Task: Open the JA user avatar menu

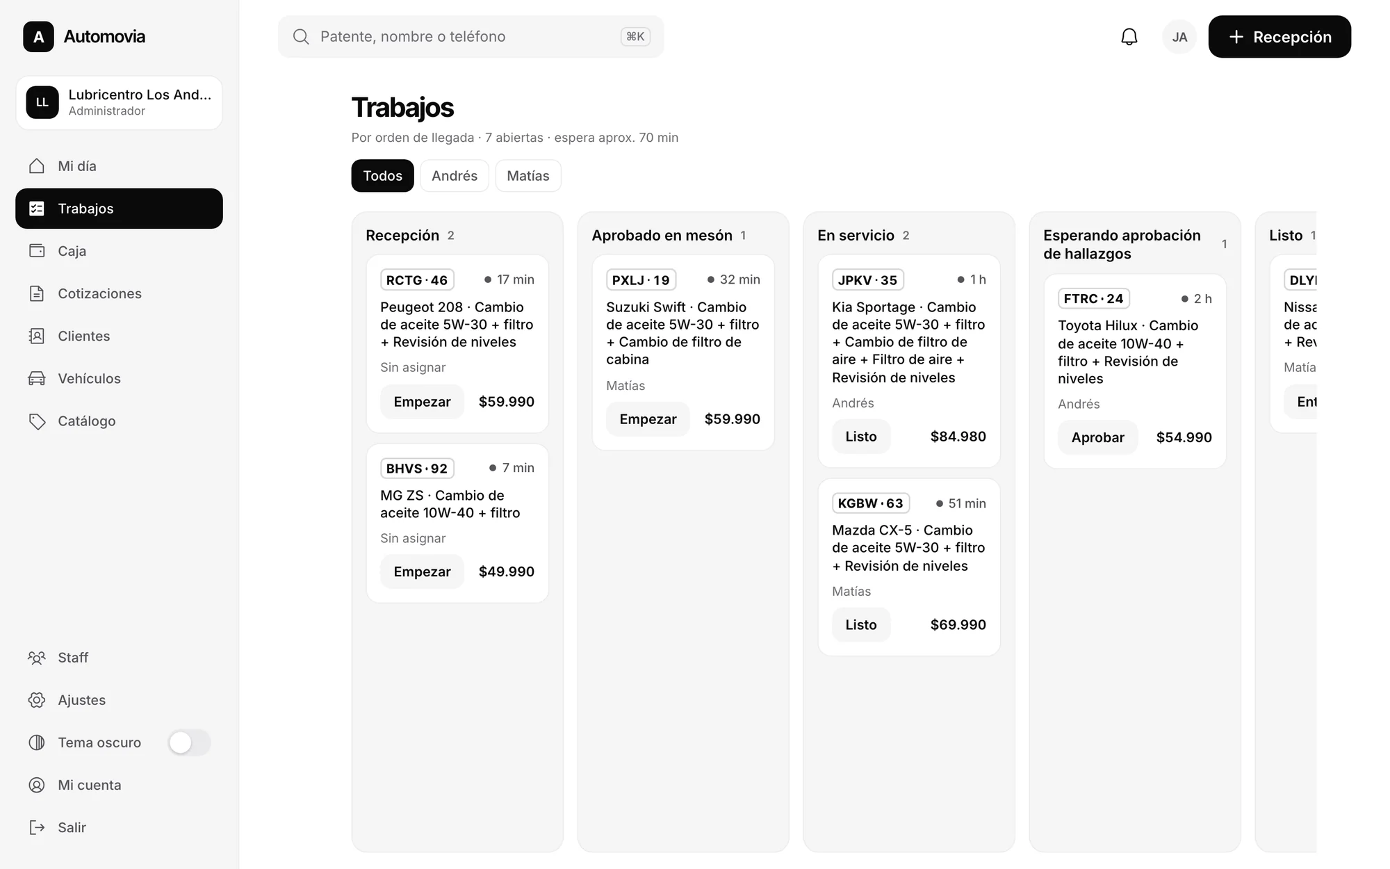Action: [1179, 37]
